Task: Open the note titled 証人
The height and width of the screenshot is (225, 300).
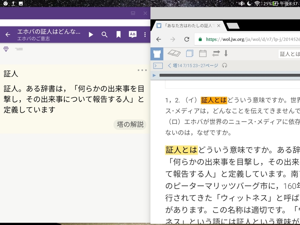Action: point(11,74)
